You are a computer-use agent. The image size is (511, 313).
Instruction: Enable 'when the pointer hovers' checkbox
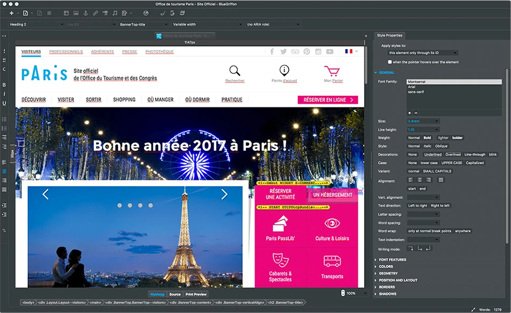point(390,62)
